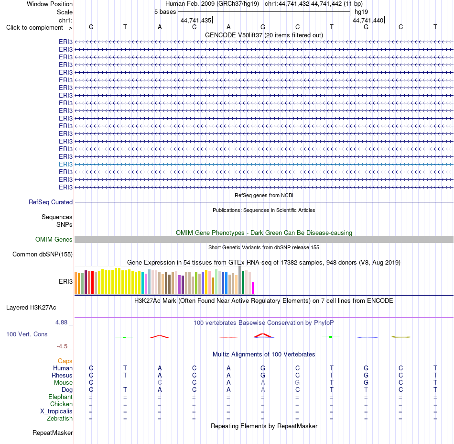The width and height of the screenshot is (454, 444).
Task: Select the X_tropicalis alignment row label
Action: (56, 411)
